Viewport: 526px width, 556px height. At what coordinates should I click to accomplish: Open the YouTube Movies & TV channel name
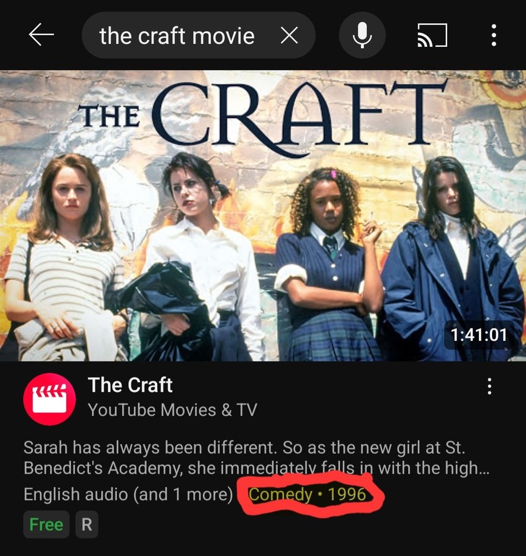pos(172,410)
